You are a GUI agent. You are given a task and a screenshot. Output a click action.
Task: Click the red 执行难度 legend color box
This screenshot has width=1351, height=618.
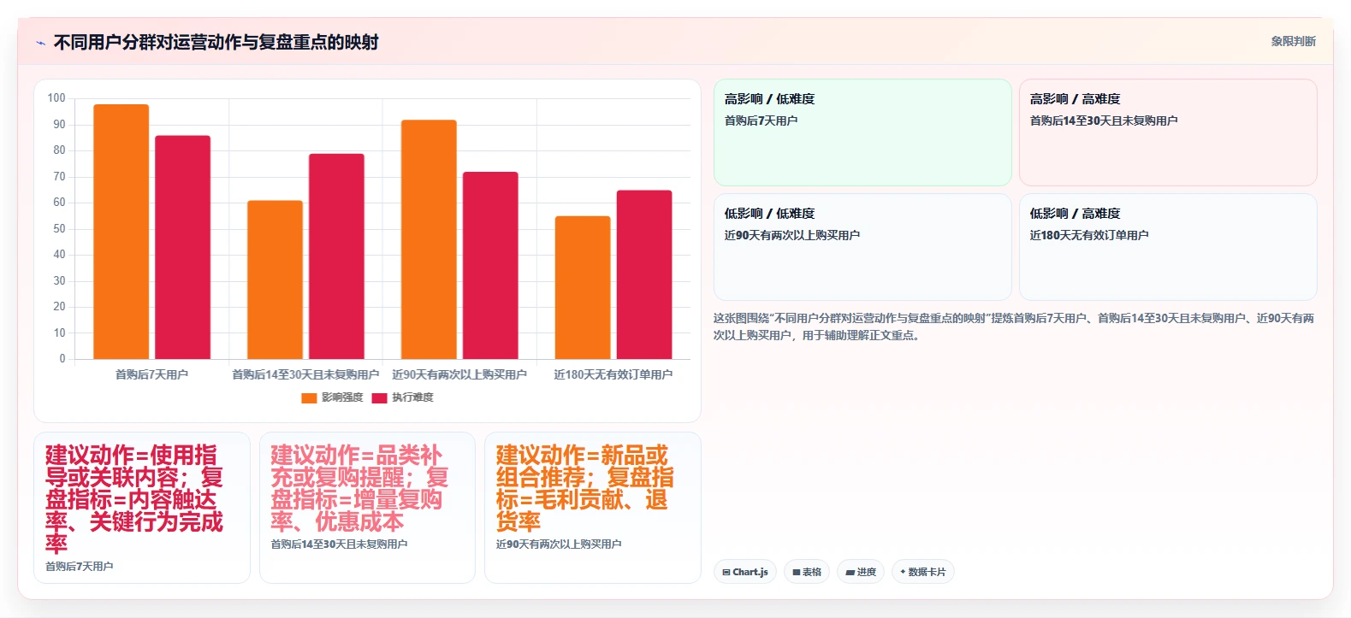click(x=379, y=397)
